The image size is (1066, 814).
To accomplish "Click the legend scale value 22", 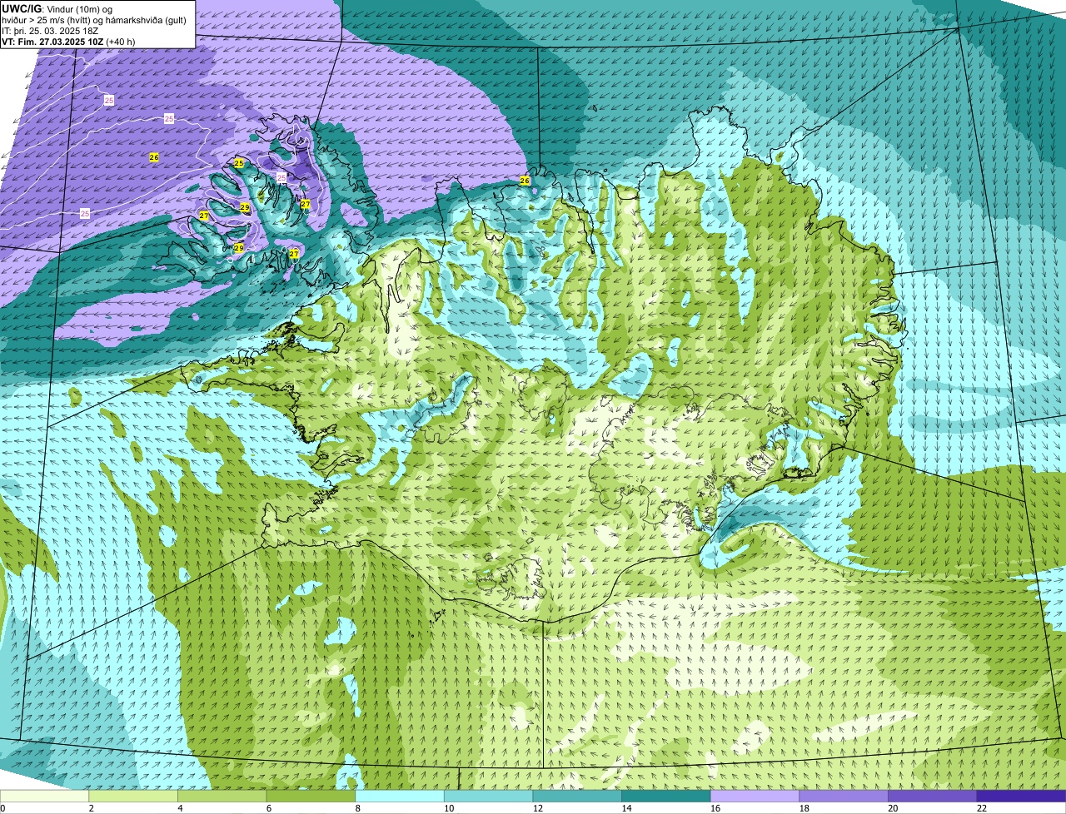I will coord(982,808).
